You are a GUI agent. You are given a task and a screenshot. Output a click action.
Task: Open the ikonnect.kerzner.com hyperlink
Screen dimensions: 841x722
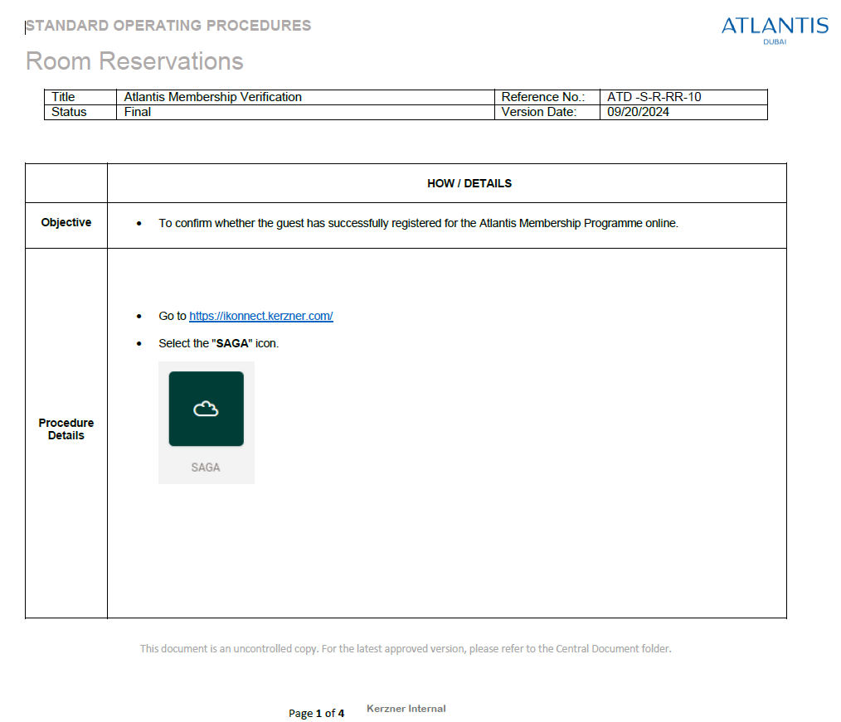(x=261, y=317)
